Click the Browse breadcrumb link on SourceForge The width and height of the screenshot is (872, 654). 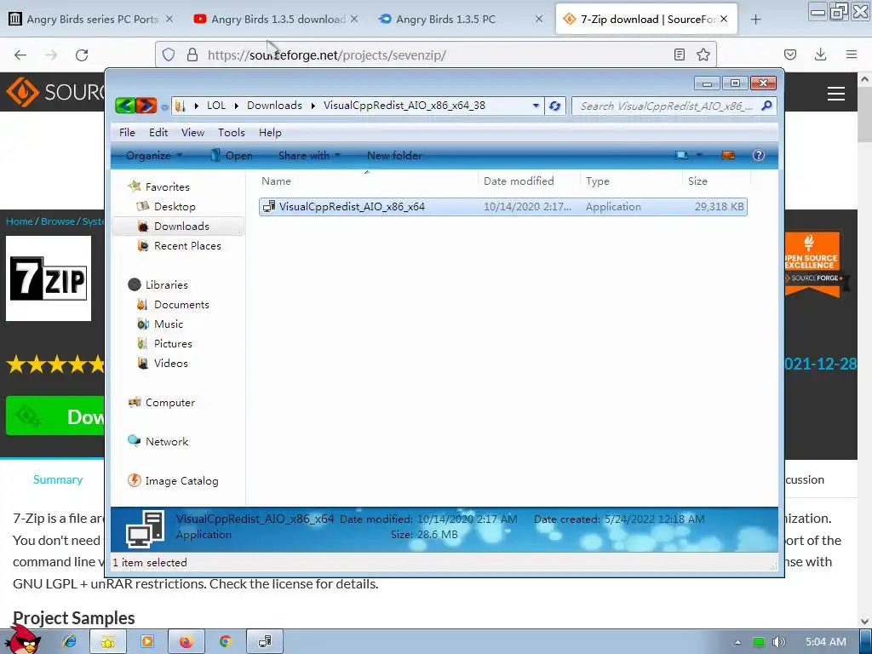coord(58,221)
